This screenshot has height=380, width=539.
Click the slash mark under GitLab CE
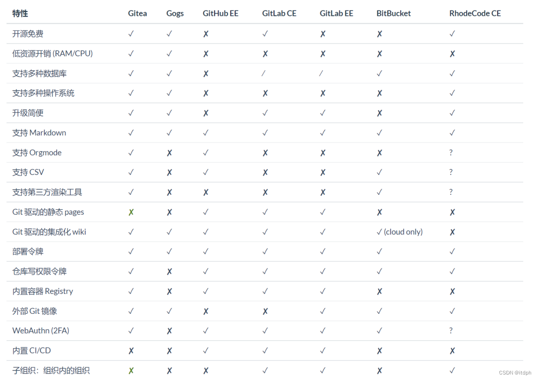(264, 73)
